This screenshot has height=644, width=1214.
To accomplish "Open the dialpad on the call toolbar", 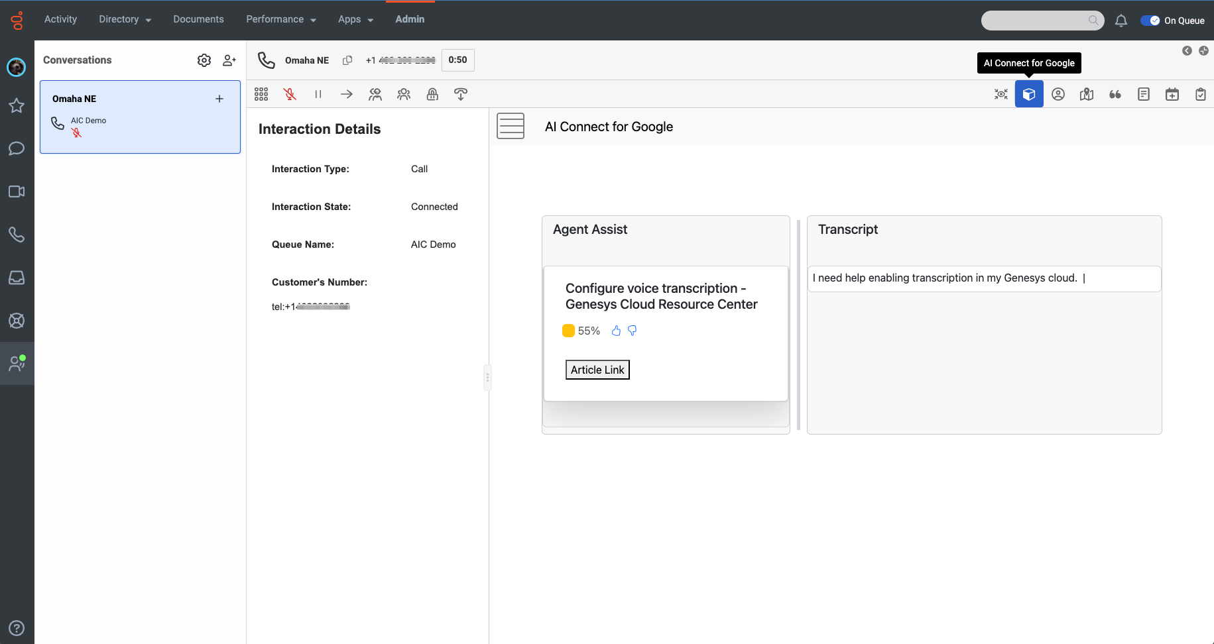I will [x=261, y=94].
